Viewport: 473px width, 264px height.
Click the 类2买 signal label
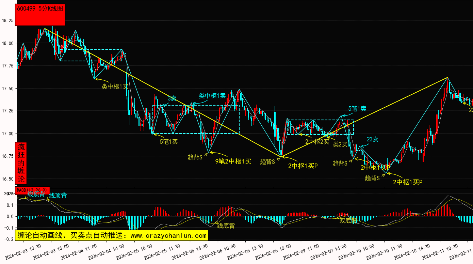click(341, 144)
